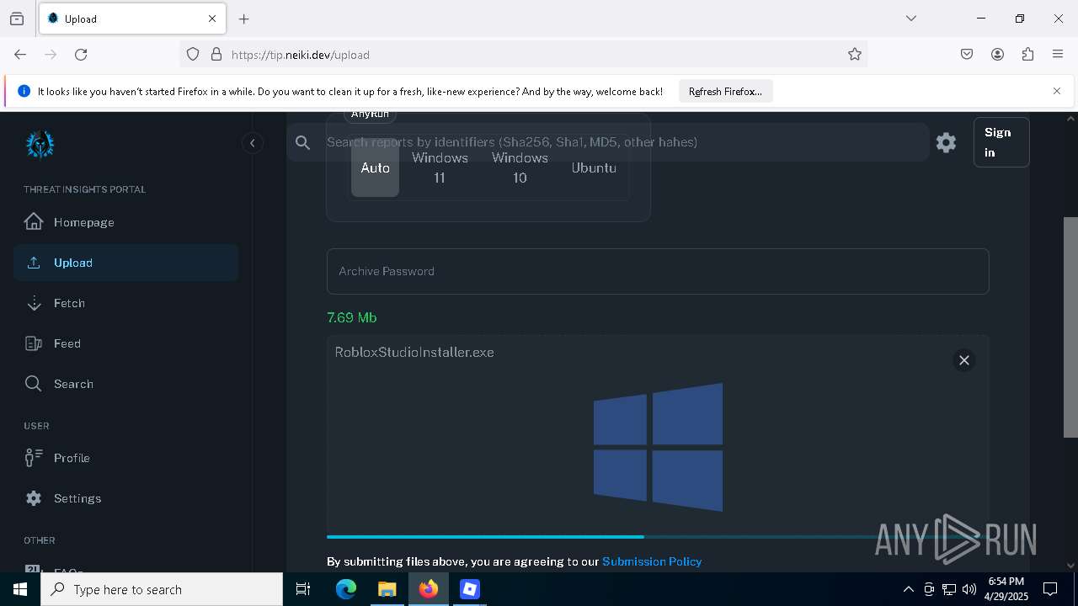The width and height of the screenshot is (1078, 606).
Task: Click the search magnifier icon
Action: (x=303, y=142)
